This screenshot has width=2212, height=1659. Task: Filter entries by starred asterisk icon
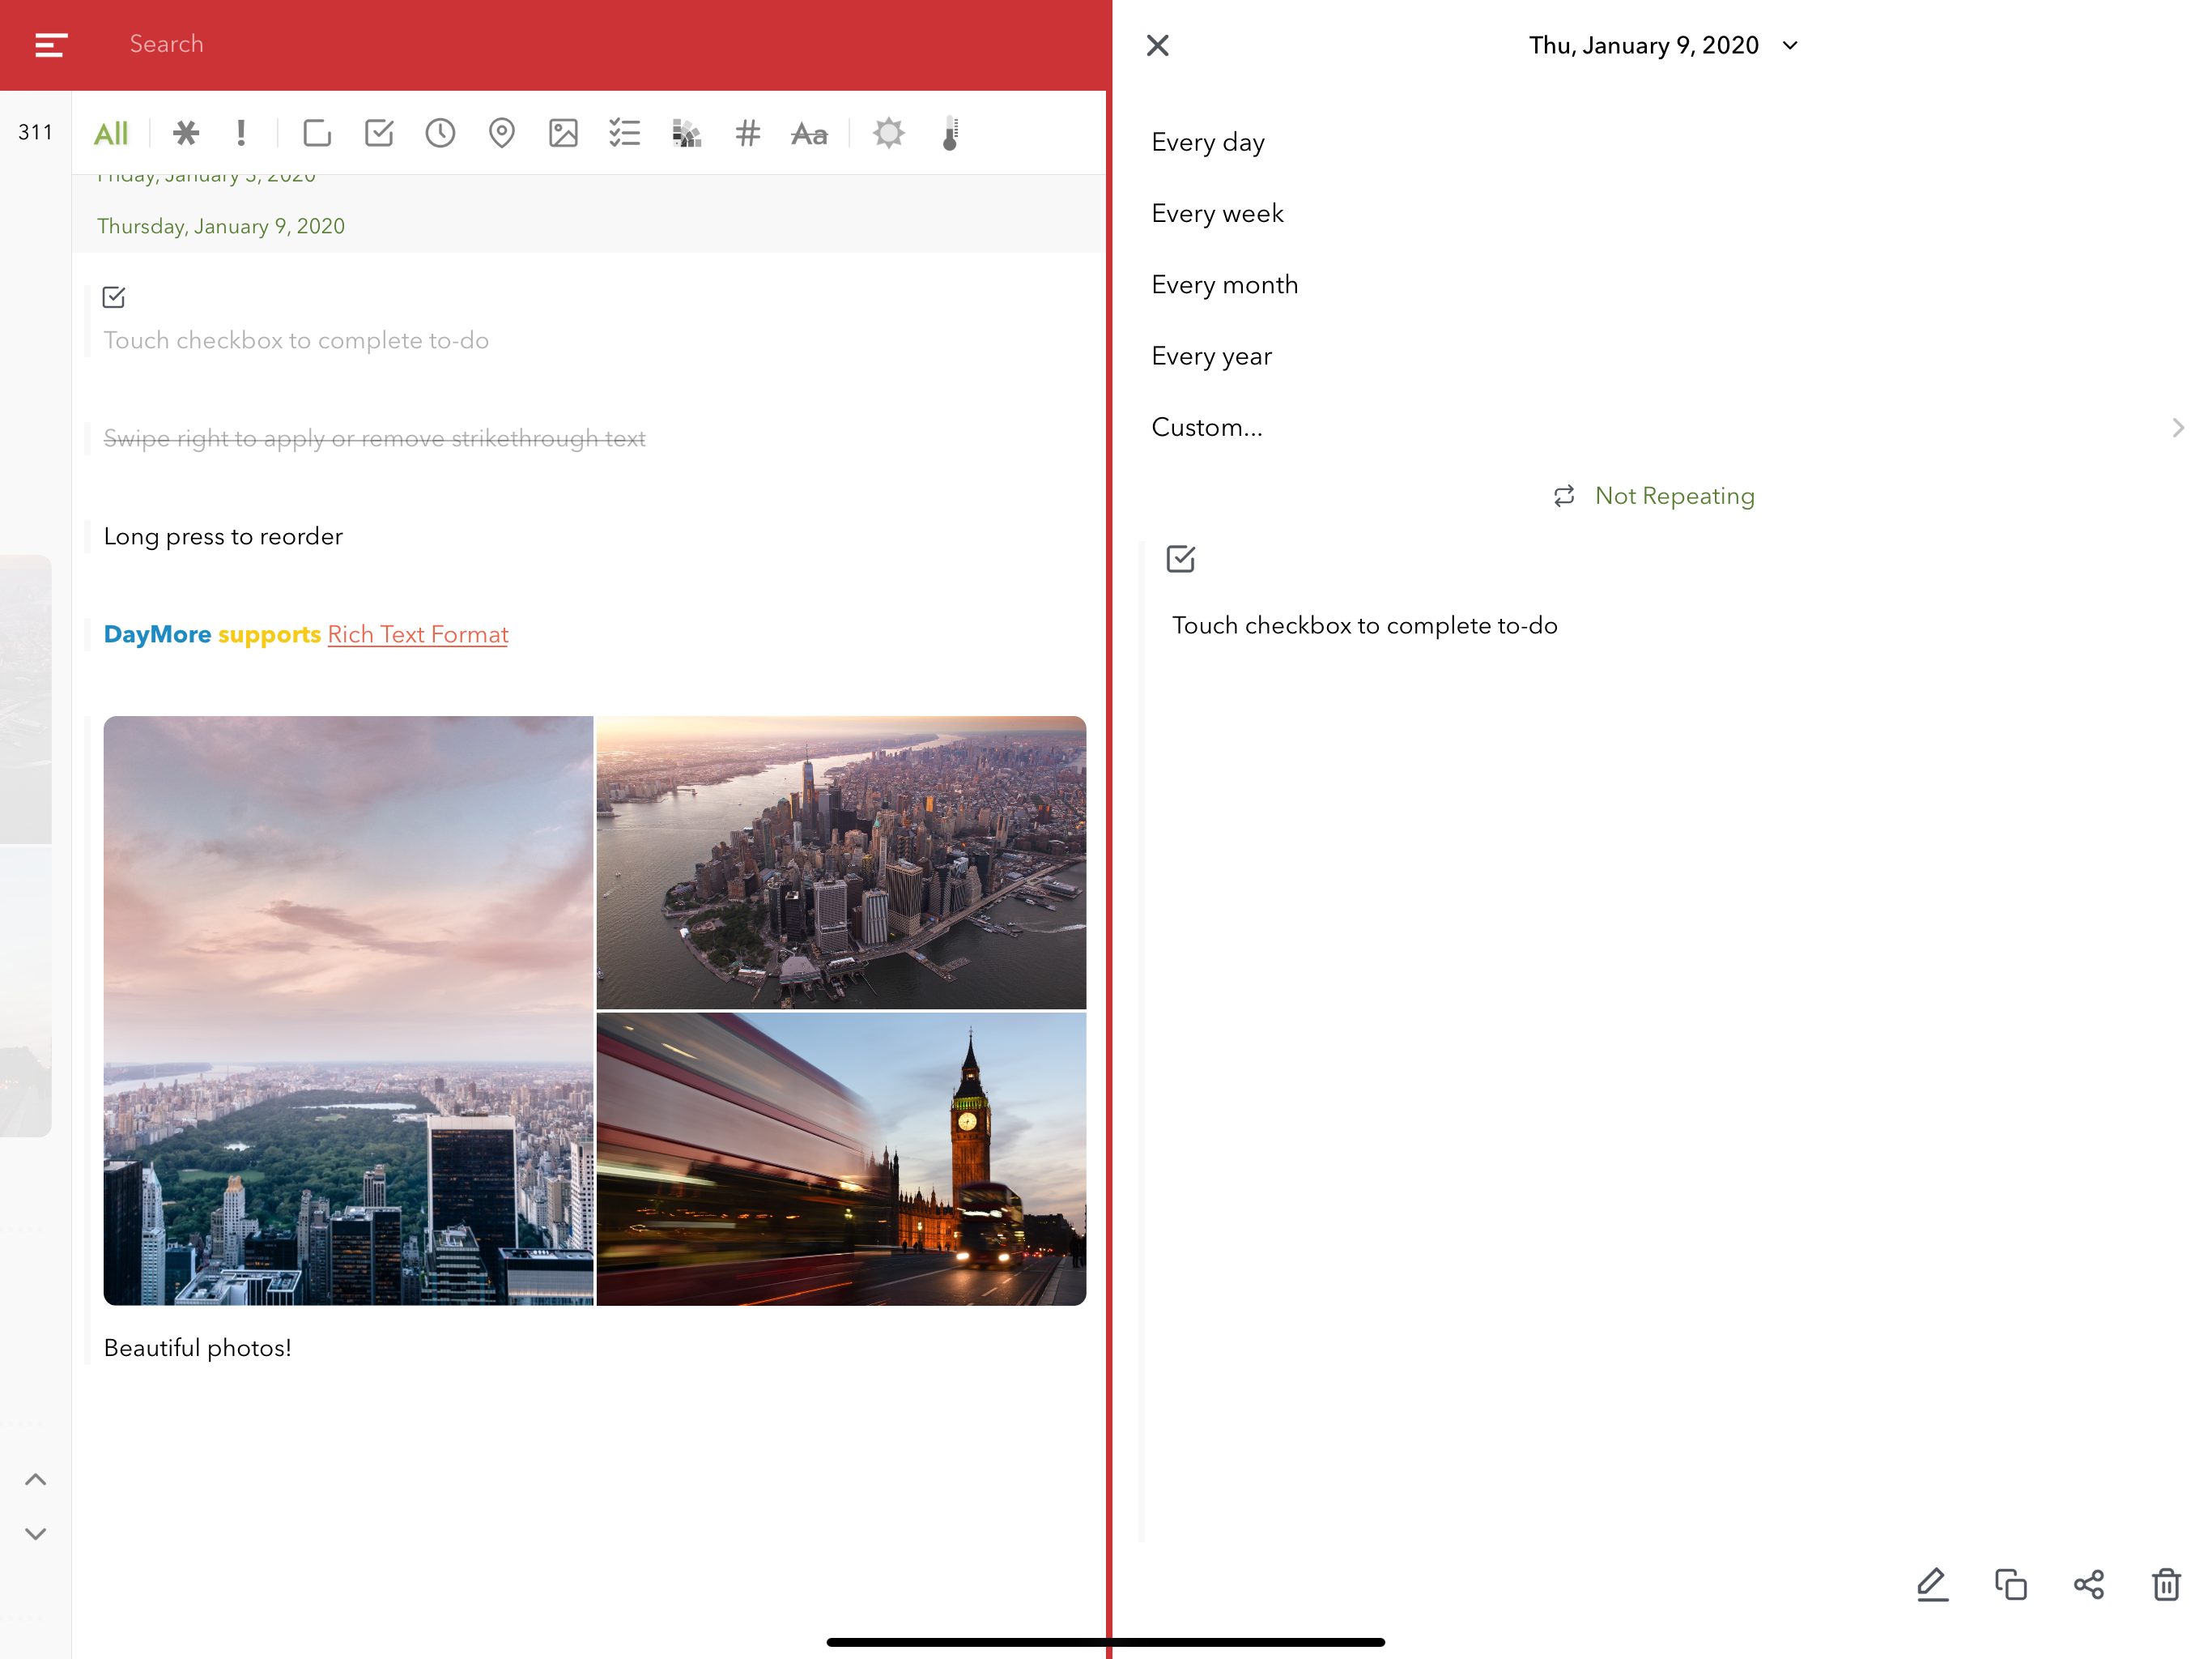[186, 133]
